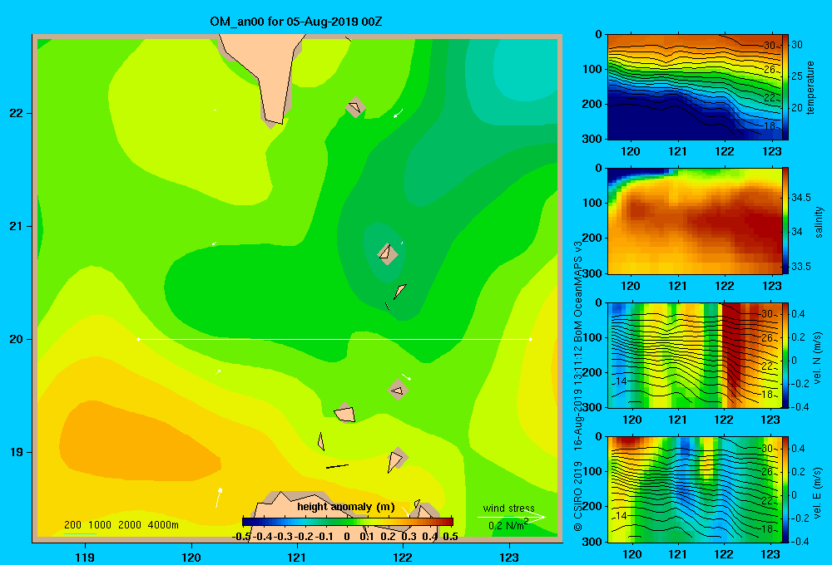
Task: Click latitude label 22 on the main map
Action: [x=17, y=113]
